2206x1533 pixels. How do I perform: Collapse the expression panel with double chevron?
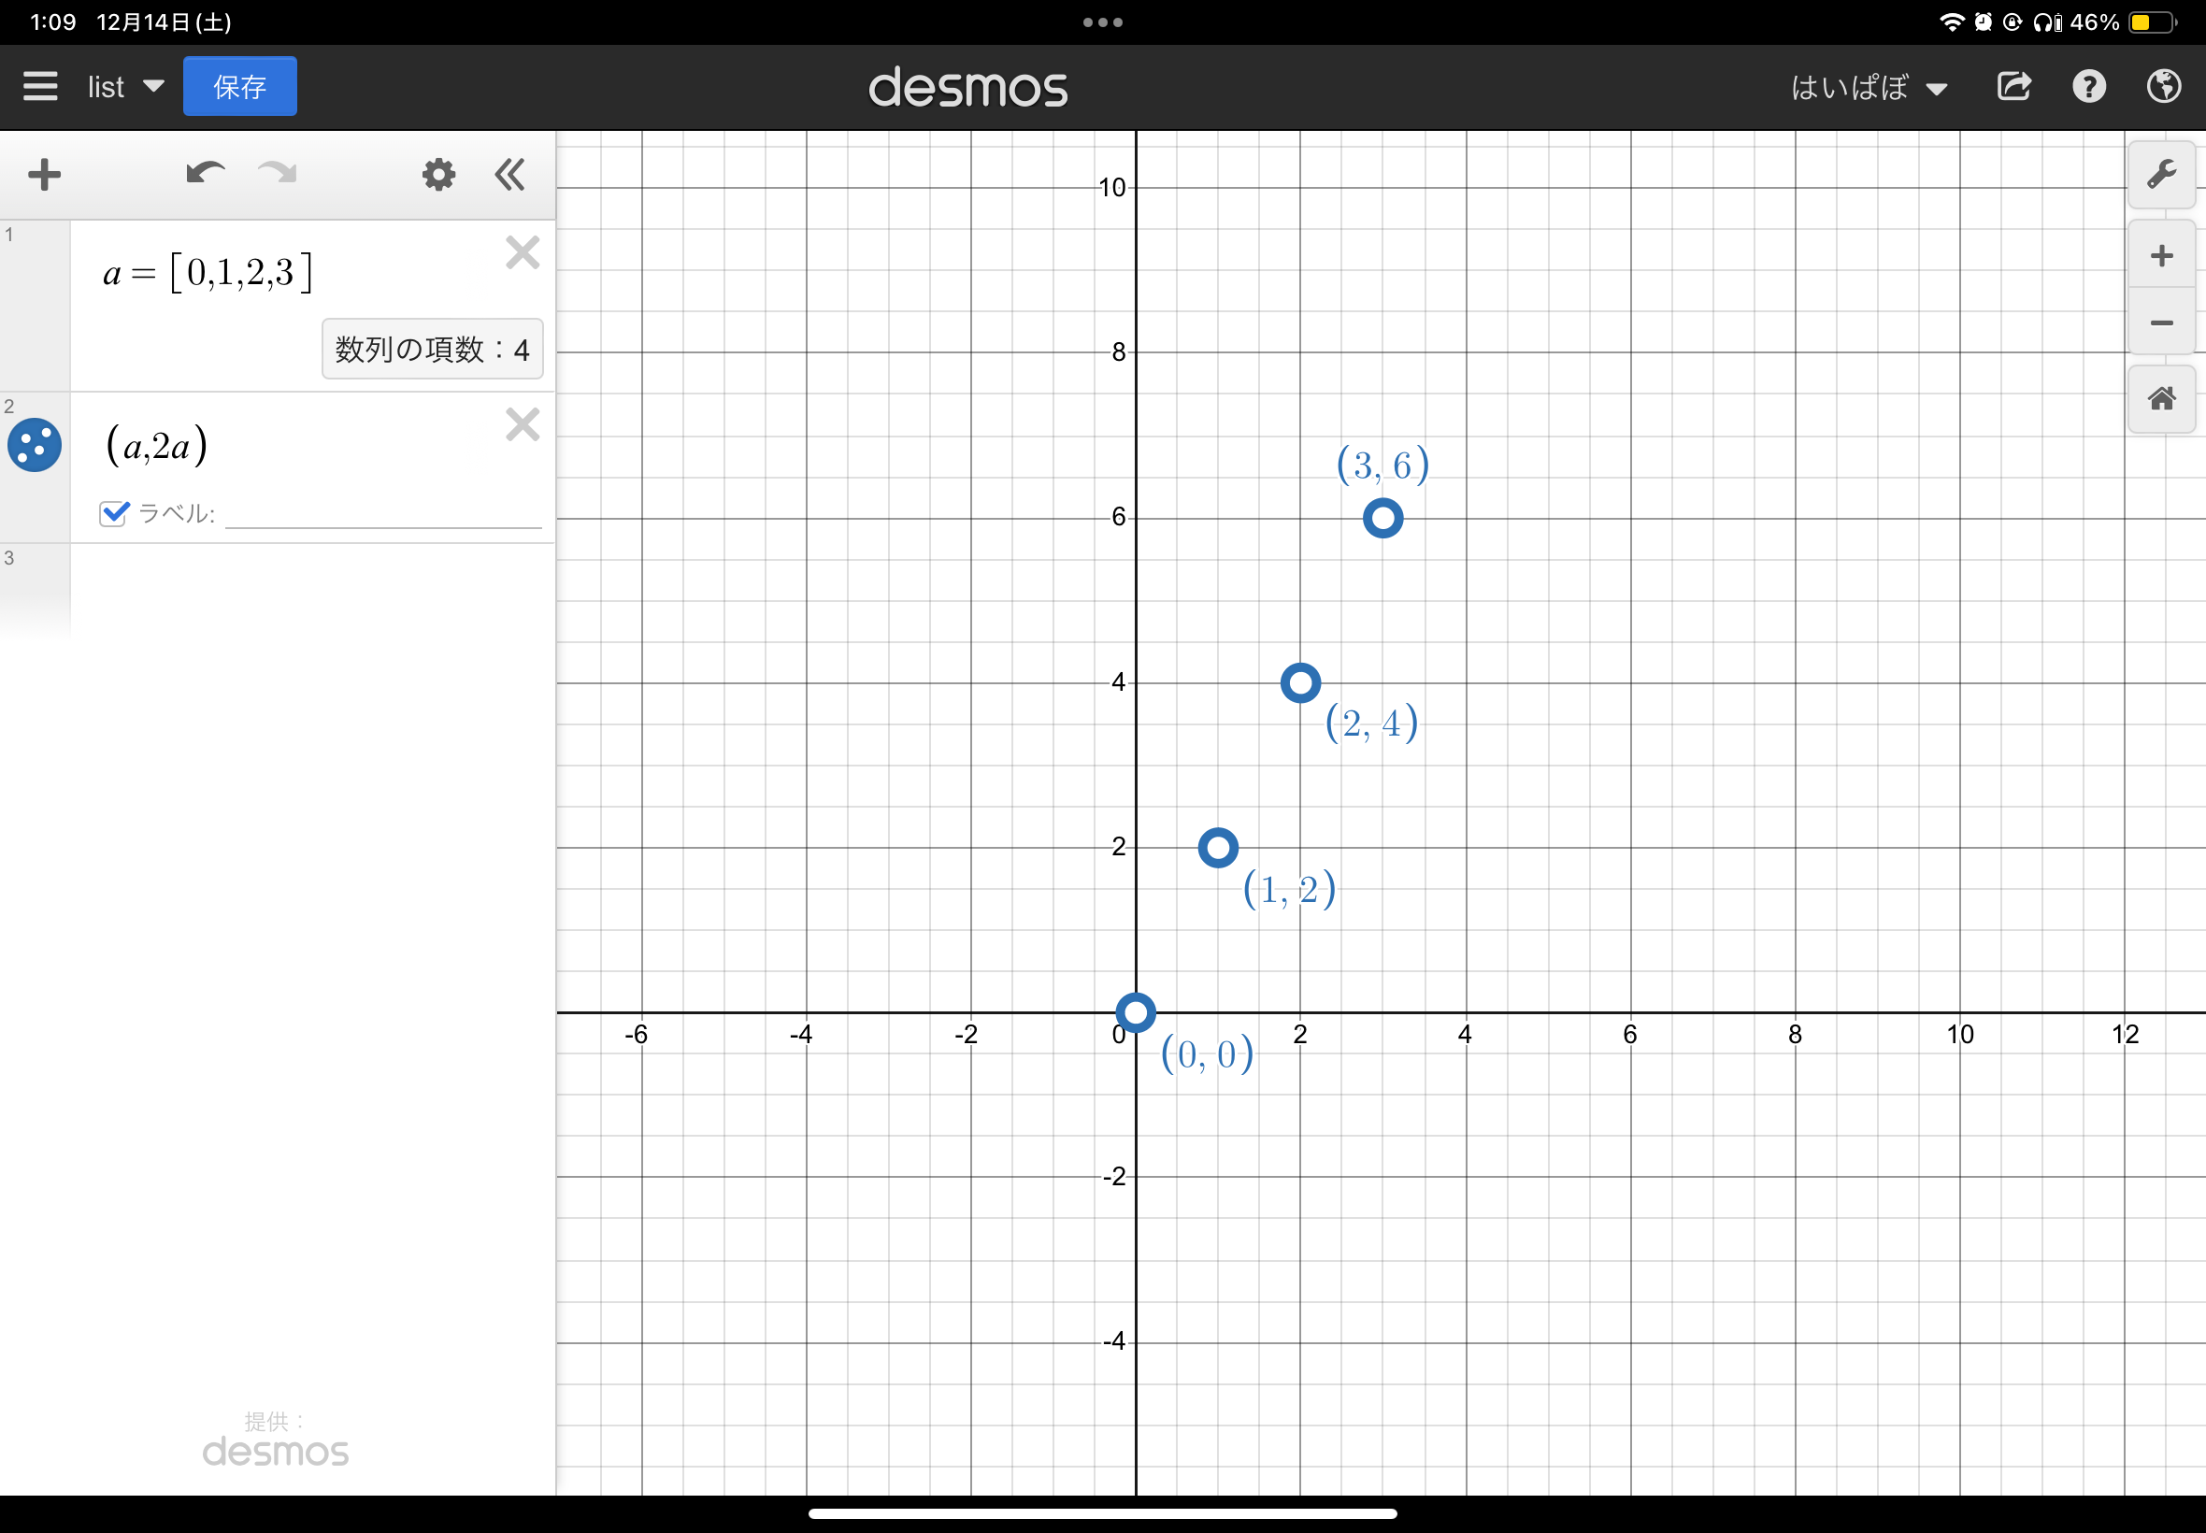(x=510, y=174)
